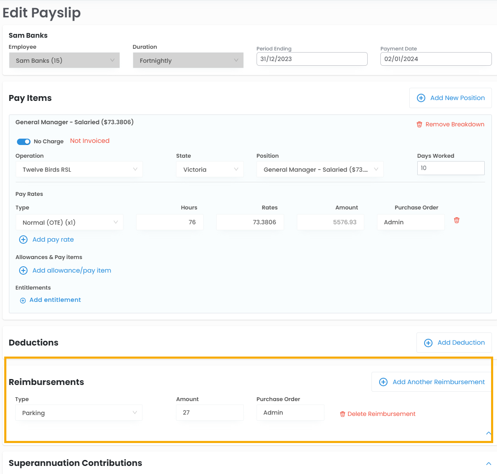Click the plus icon next to Add allowance/pay item

(23, 270)
